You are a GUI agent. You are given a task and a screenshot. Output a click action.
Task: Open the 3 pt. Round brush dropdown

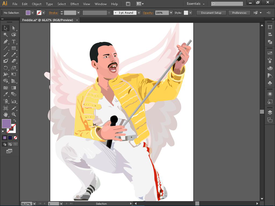tap(139, 13)
